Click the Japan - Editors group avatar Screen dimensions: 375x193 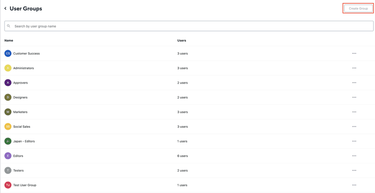pyautogui.click(x=8, y=141)
